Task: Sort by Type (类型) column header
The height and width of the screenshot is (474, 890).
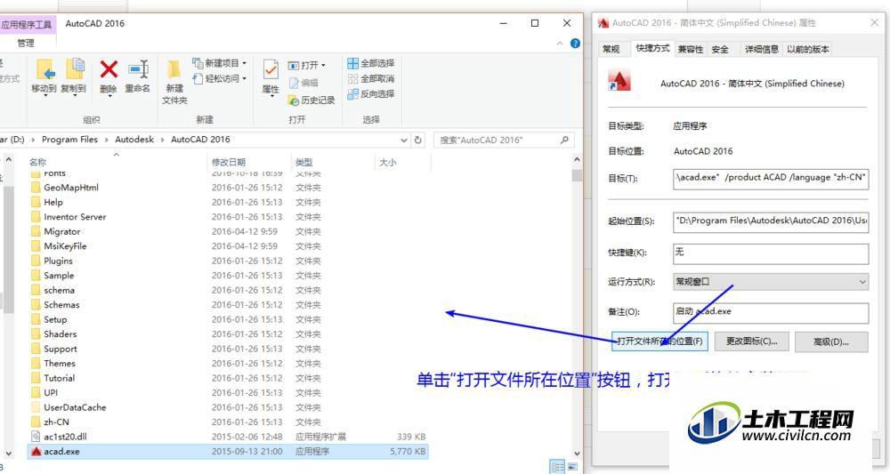Action: point(304,162)
